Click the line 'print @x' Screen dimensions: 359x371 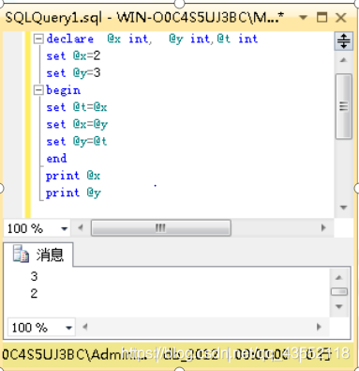point(73,176)
